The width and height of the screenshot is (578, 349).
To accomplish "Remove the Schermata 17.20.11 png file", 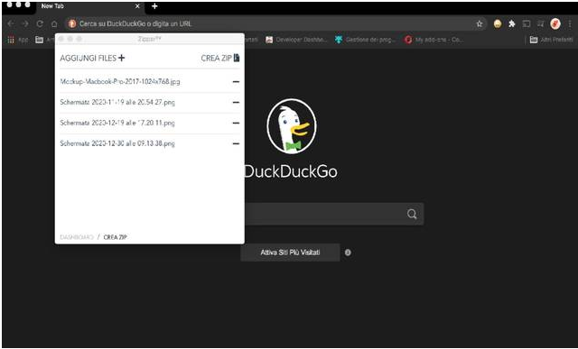I will click(236, 123).
